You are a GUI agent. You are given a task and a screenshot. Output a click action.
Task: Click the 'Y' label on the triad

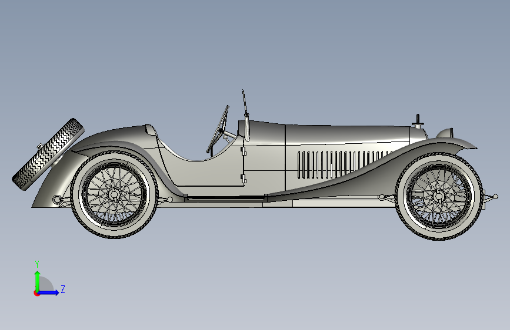pyautogui.click(x=37, y=264)
